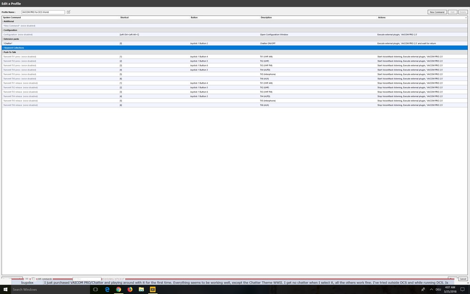
Task: Select the Transmit TX1 press row
Action: [235, 56]
